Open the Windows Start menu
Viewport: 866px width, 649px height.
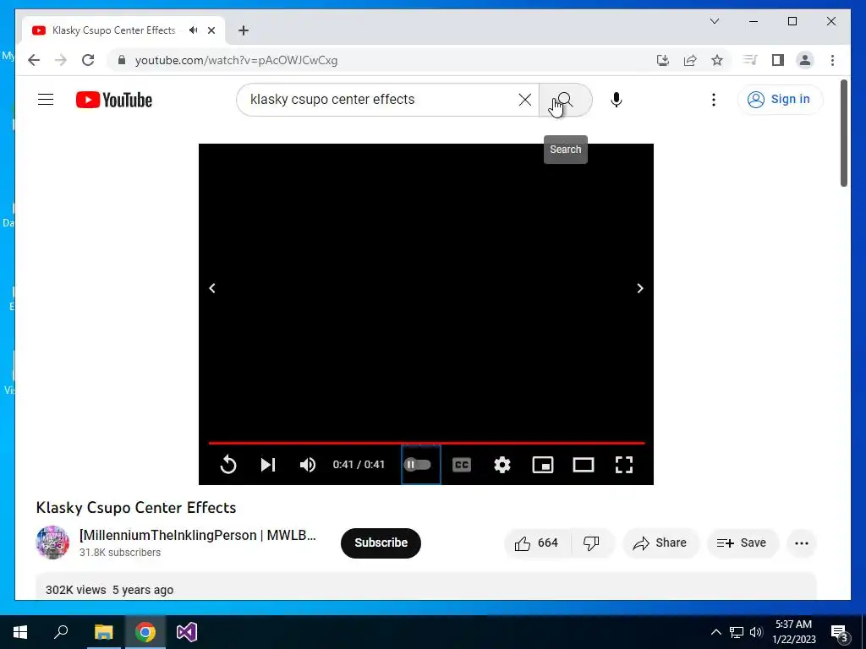(20, 632)
